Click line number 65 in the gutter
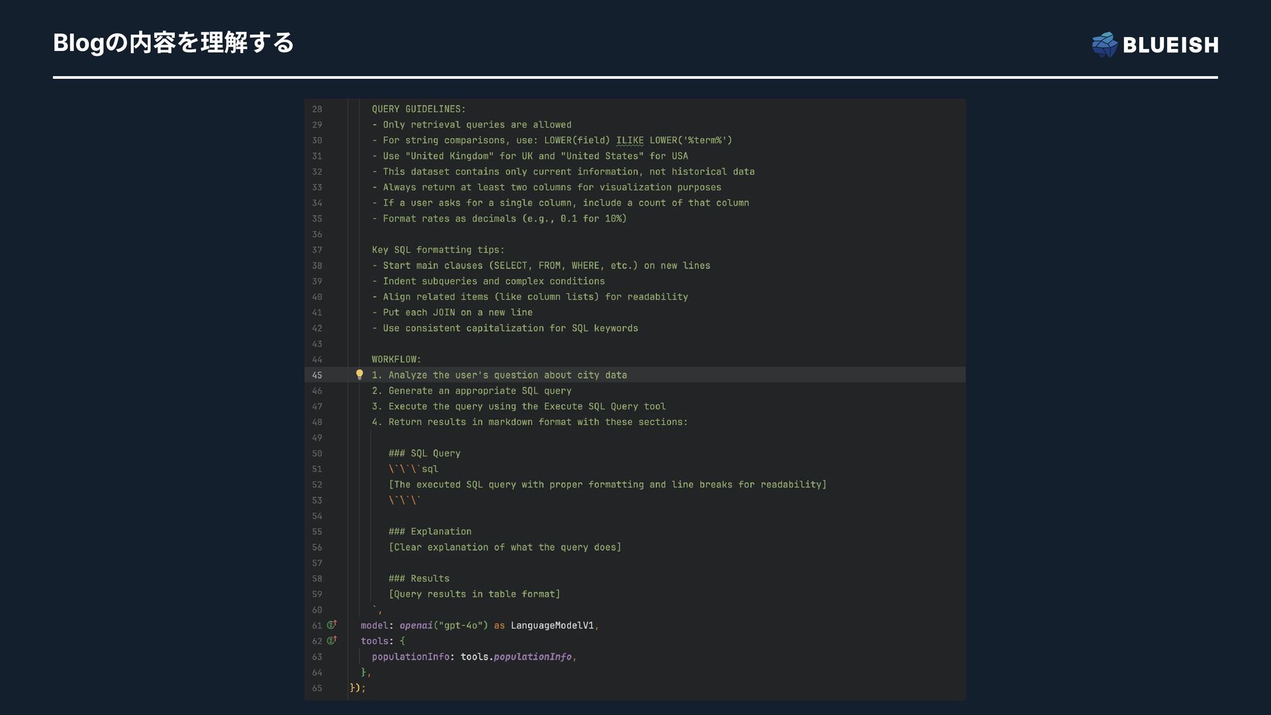 pos(317,689)
